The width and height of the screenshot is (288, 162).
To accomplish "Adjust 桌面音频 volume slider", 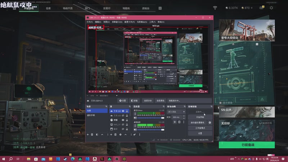I will [150, 130].
